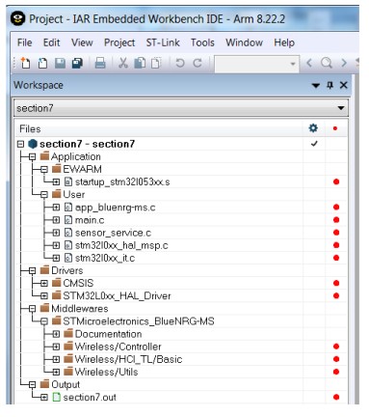Viewport: 369px width, 417px height.
Task: Click the Save toolbar icon
Action: click(60, 63)
